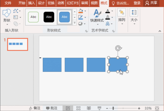Move the shape styles gallery down one row
Screen dimensions: 164x111
[74, 17]
